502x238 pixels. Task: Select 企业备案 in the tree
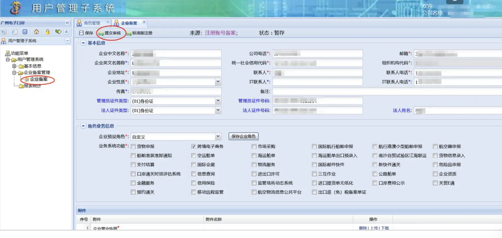[39, 79]
